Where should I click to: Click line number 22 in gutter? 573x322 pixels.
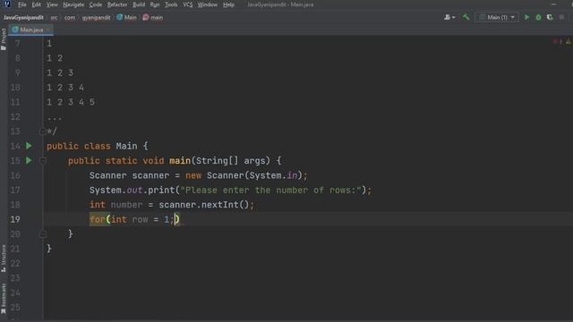(x=15, y=263)
